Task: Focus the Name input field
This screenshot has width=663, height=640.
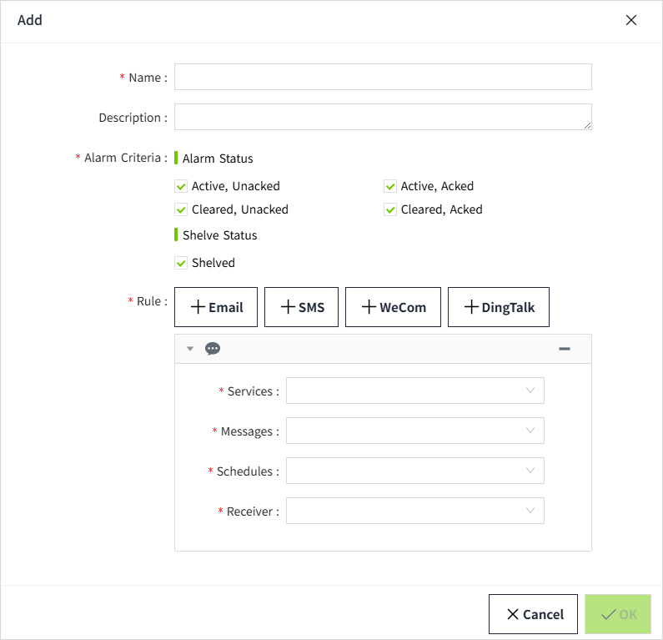Action: pyautogui.click(x=383, y=77)
